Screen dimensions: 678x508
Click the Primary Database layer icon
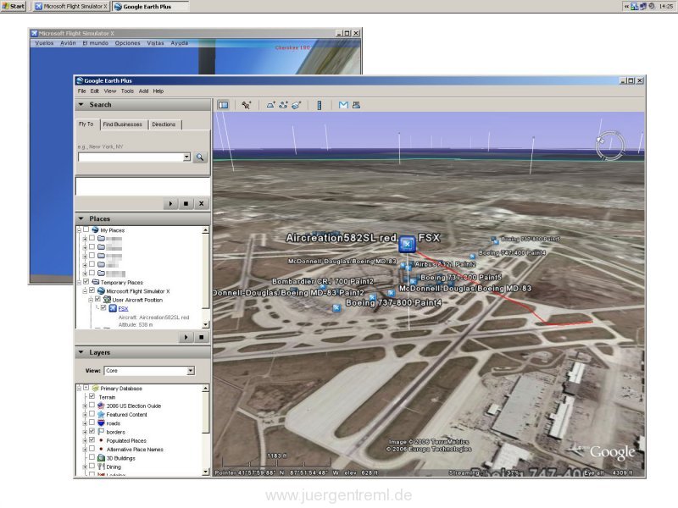coord(96,389)
